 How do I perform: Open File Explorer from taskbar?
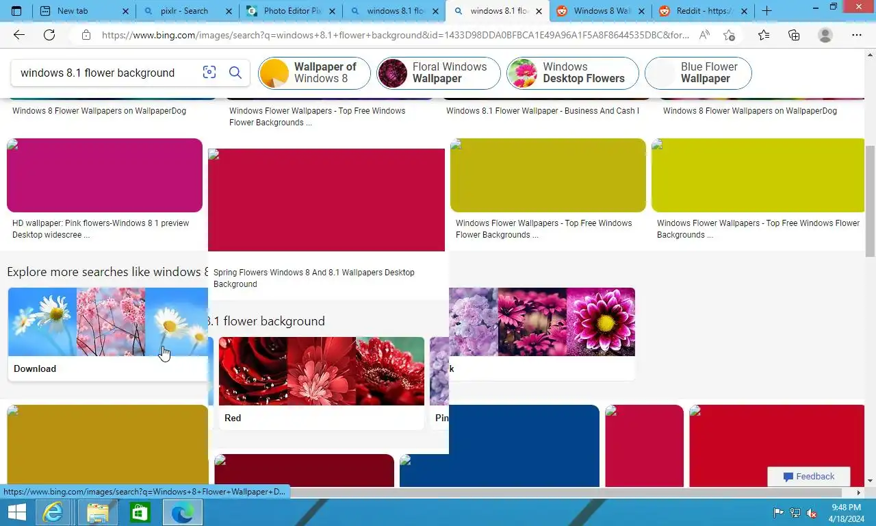click(98, 512)
